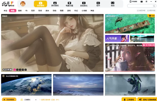Filter by 动物 animals category
Screen dimensions: 157x101
[54, 11]
